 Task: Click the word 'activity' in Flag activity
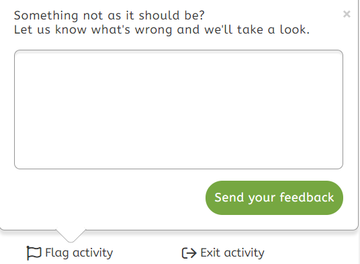point(93,253)
